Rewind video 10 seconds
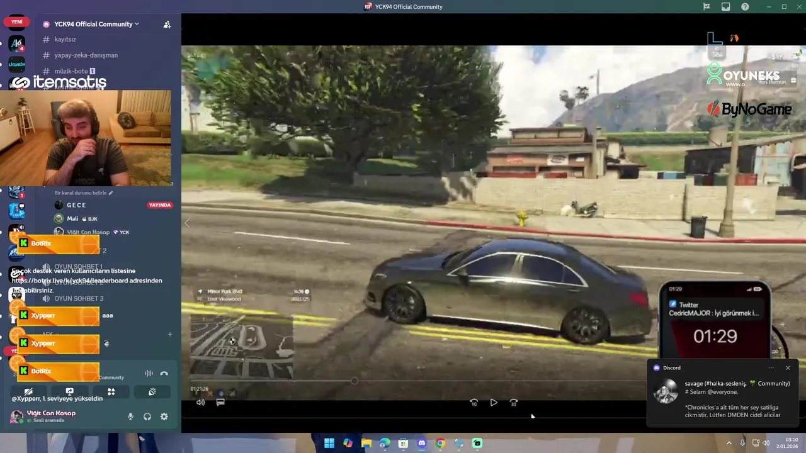 tap(474, 403)
